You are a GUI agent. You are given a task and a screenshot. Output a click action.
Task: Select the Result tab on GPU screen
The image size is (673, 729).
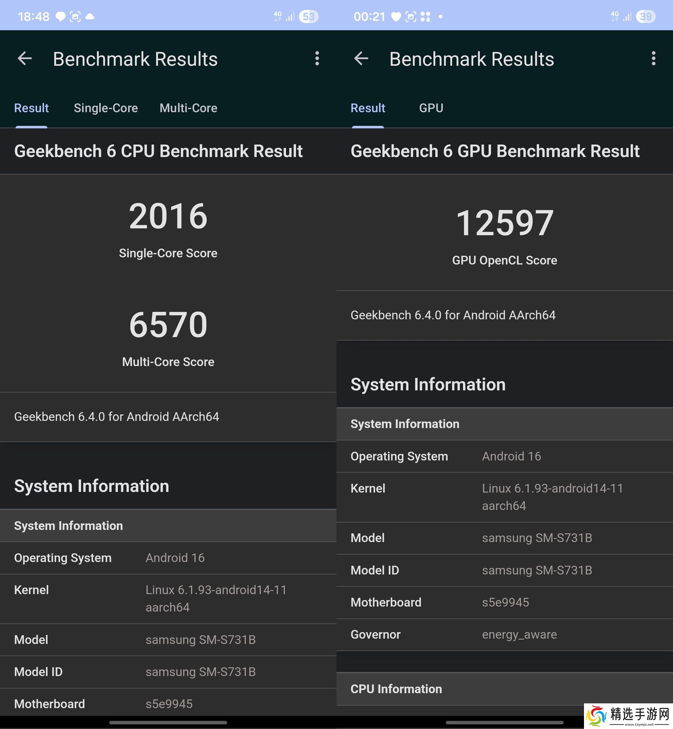click(368, 108)
